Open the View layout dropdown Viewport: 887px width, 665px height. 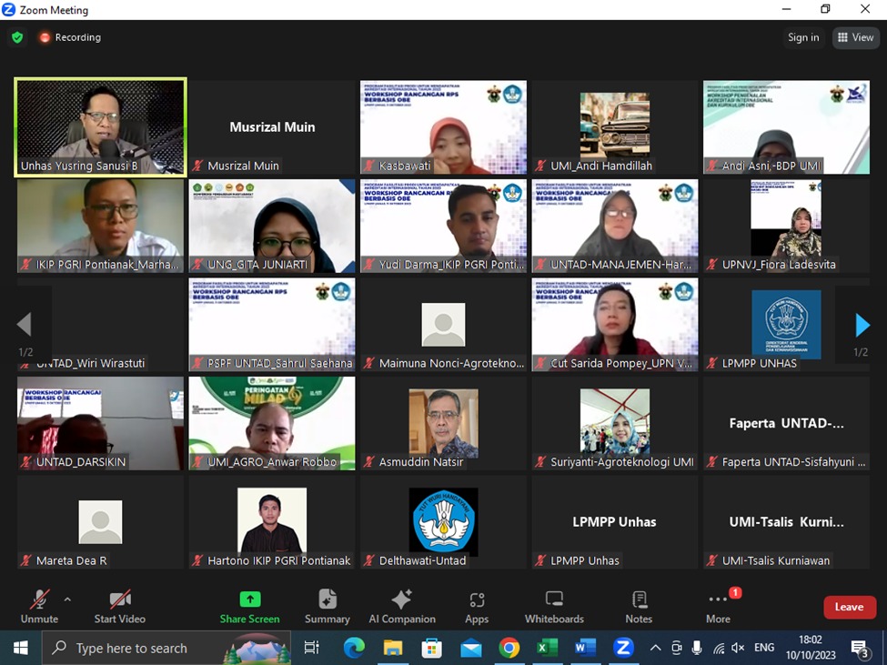[855, 37]
